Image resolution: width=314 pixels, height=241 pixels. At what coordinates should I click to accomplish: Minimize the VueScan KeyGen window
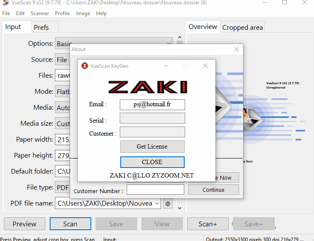click(166, 66)
